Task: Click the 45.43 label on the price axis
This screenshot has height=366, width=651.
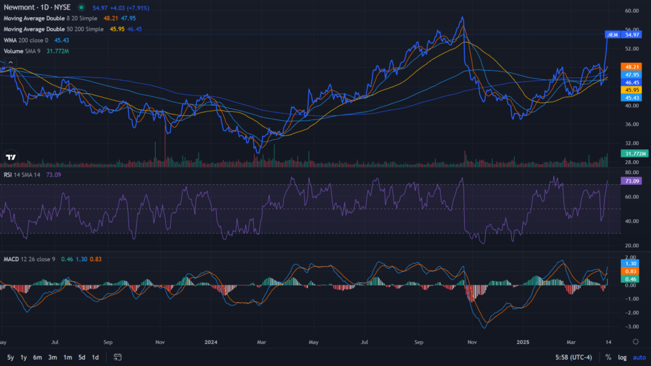Action: [x=631, y=98]
